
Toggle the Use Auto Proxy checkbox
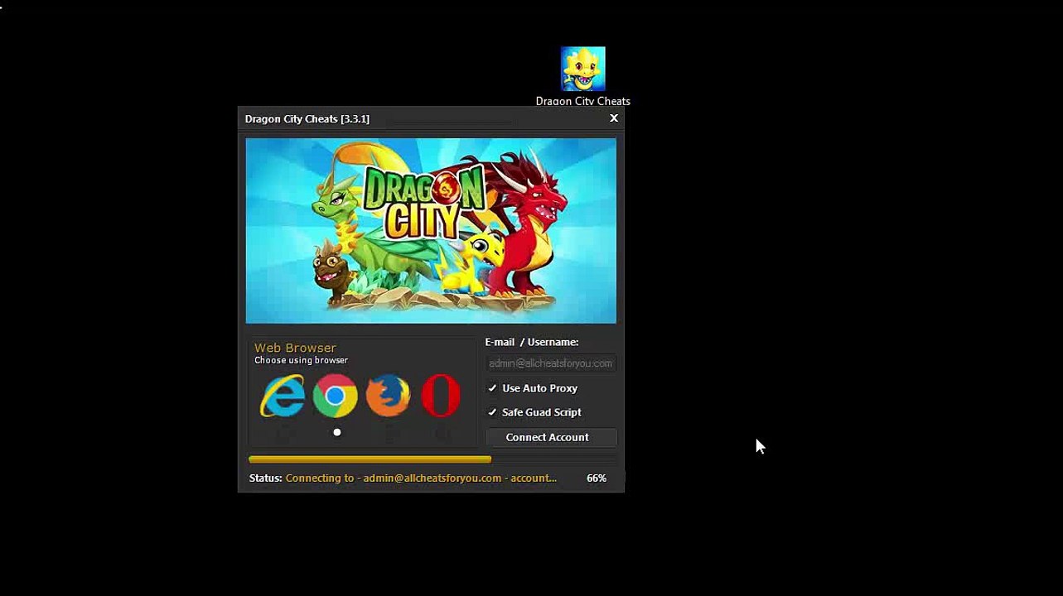point(492,388)
